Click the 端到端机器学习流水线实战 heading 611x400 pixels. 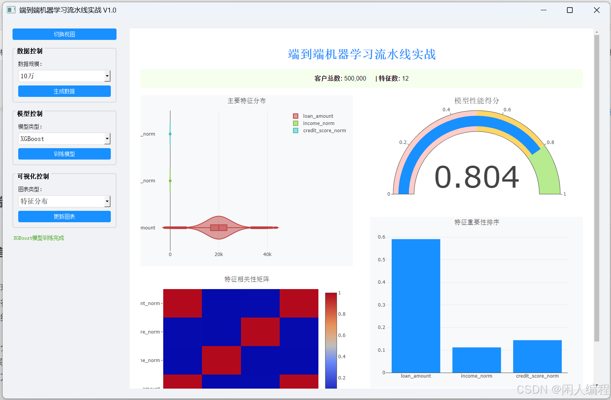coord(362,54)
